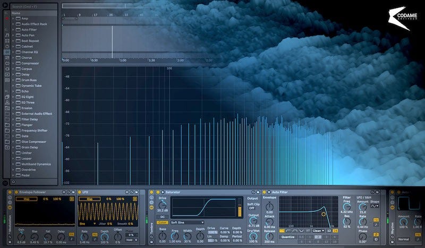
Task: Open the Max for Live category icon
Action: [x=7, y=63]
